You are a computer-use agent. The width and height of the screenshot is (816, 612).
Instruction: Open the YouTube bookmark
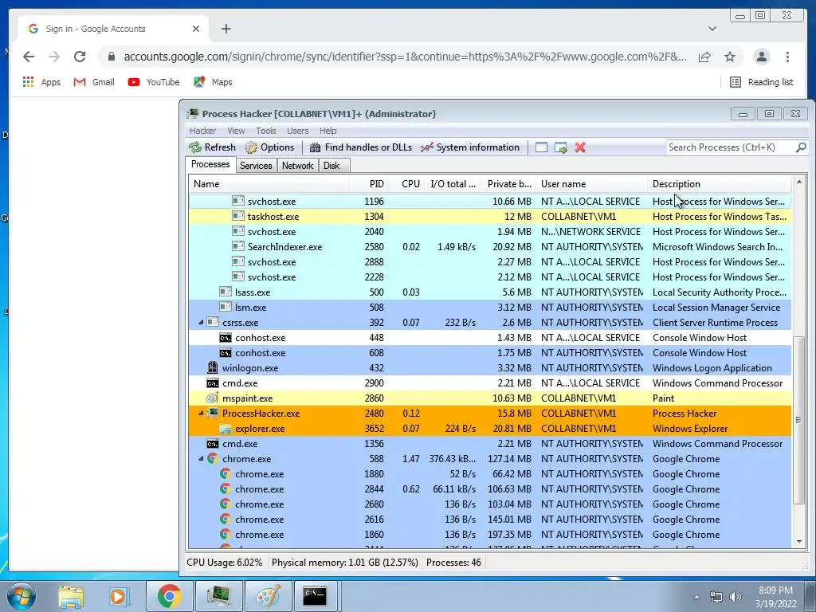154,82
